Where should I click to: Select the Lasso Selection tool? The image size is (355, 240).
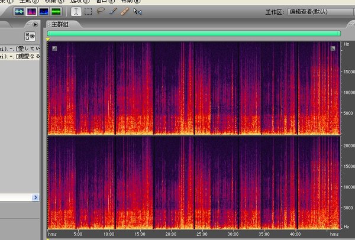point(101,11)
